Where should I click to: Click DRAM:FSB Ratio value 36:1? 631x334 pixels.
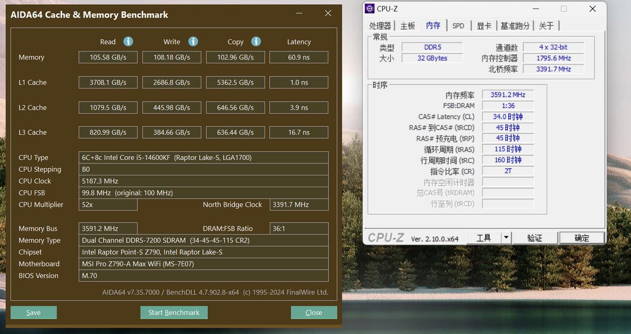tap(299, 228)
